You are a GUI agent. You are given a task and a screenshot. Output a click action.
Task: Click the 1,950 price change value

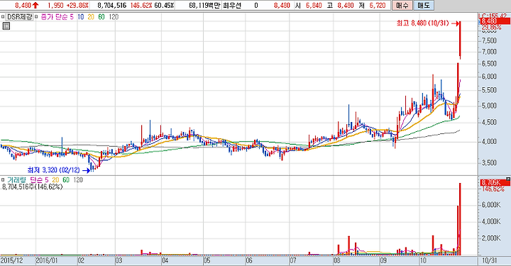point(55,5)
